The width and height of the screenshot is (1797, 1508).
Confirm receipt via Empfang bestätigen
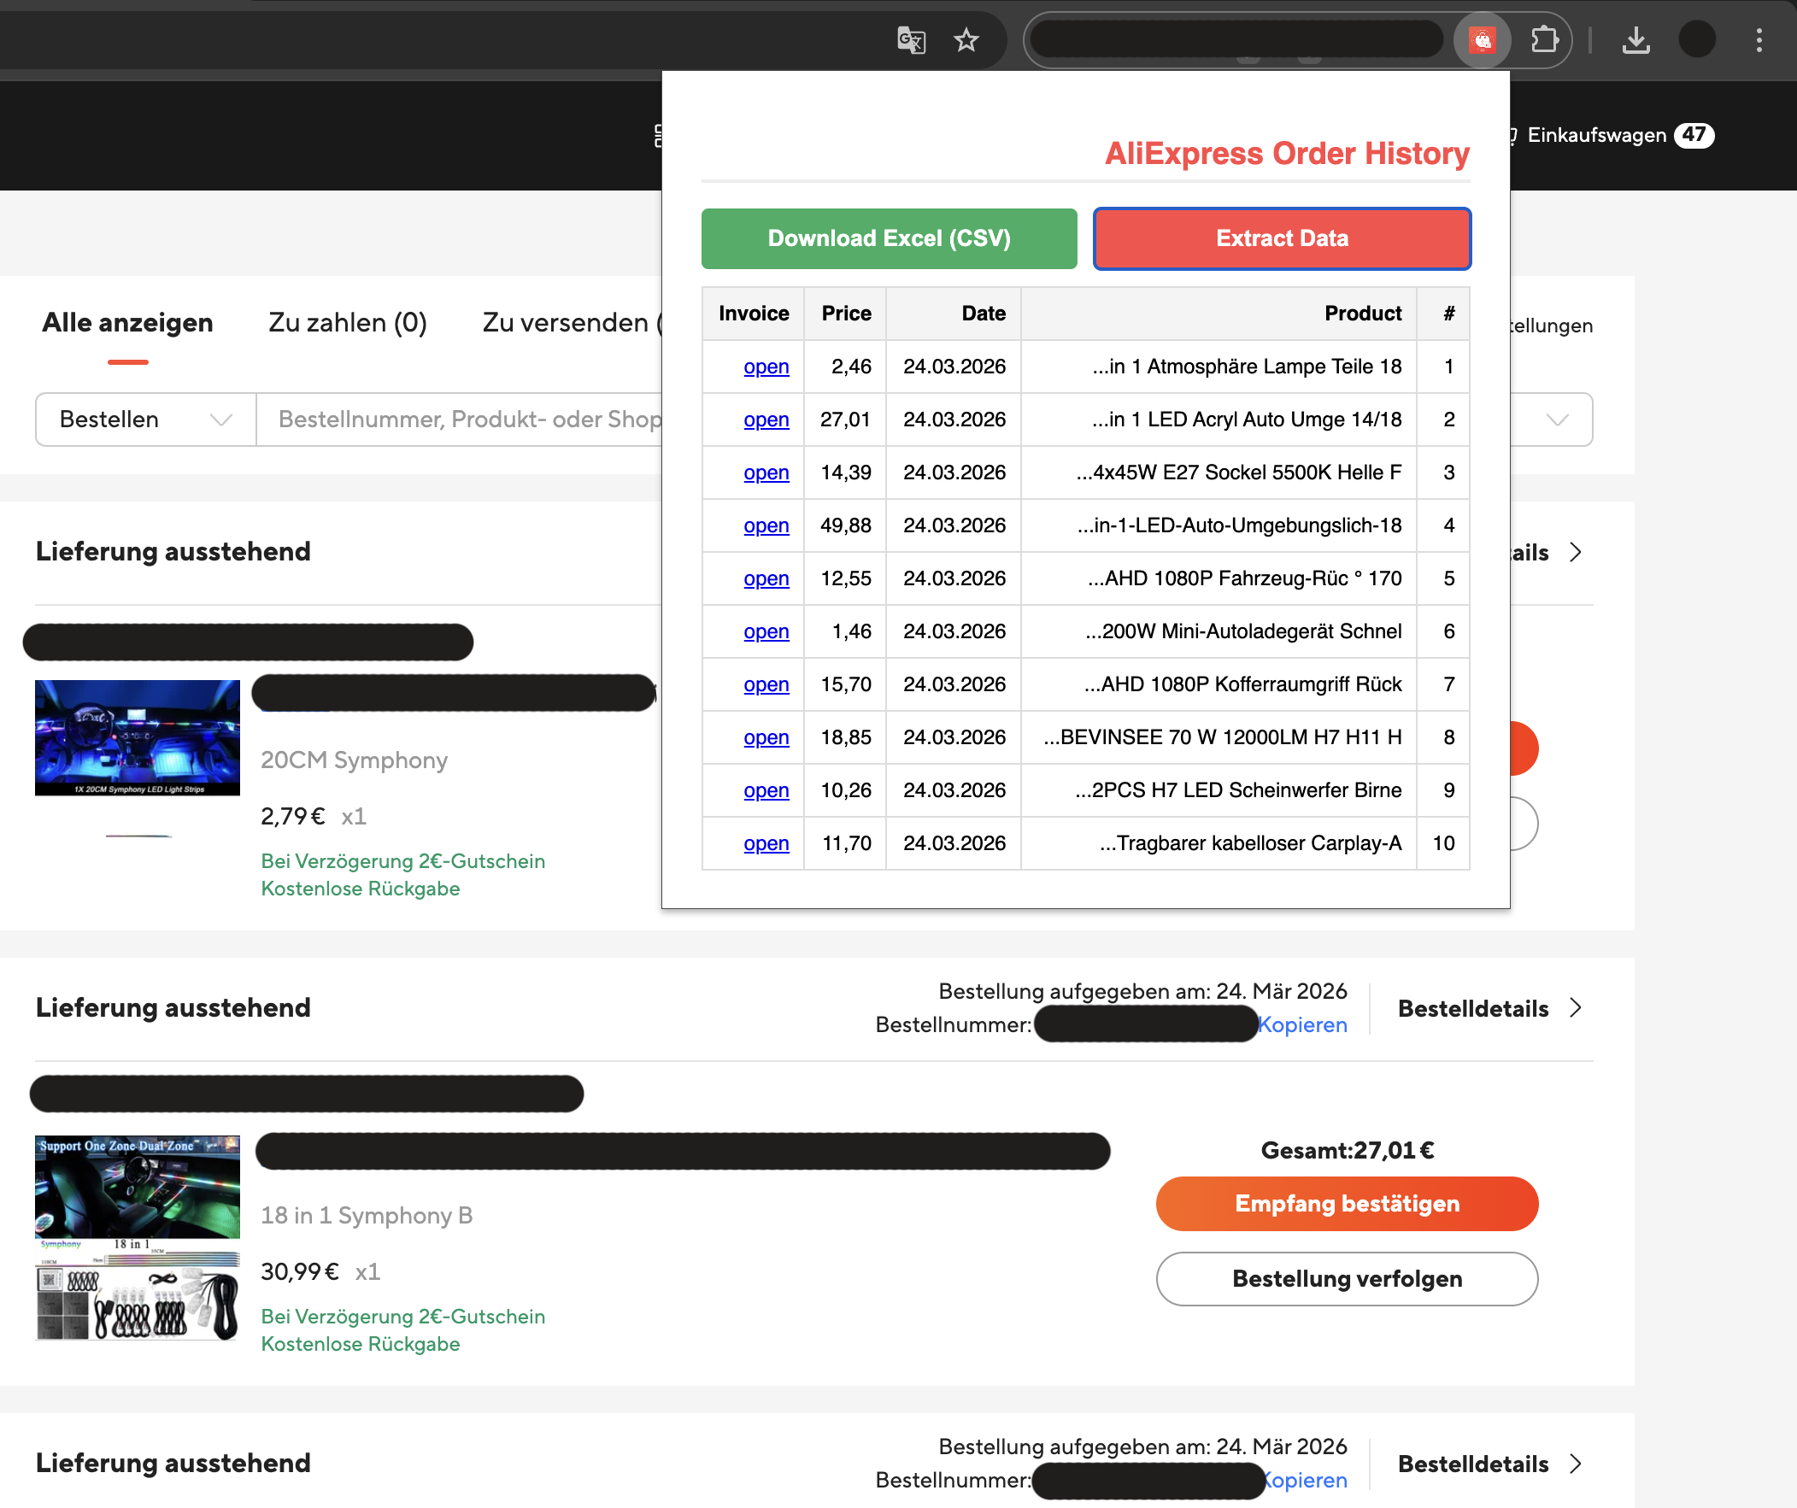(1346, 1203)
